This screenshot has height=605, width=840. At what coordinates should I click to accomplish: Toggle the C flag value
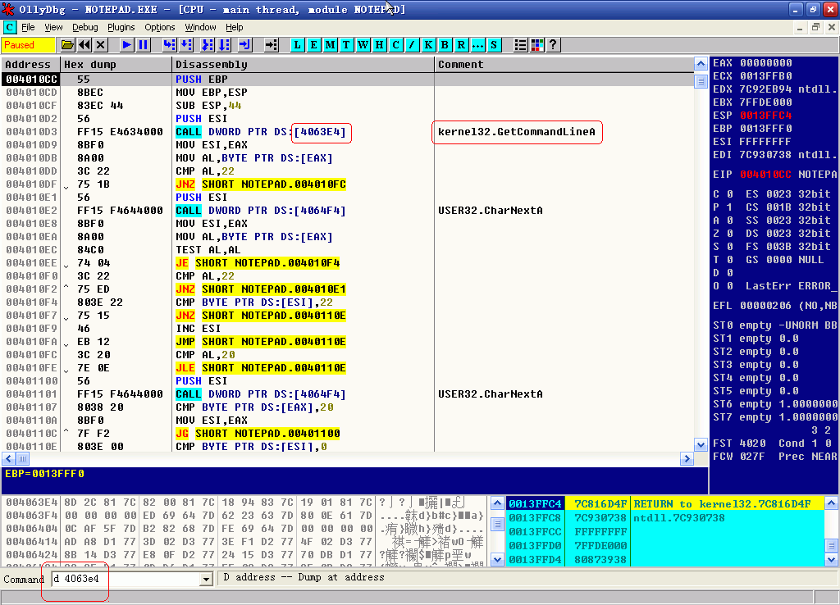[x=729, y=193]
